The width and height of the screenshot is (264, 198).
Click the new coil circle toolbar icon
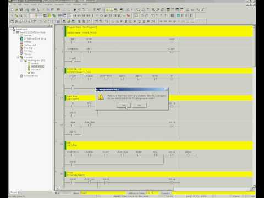click(x=102, y=15)
